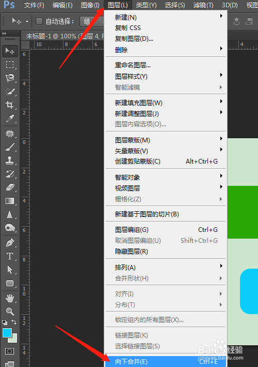The height and width of the screenshot is (367, 258).
Task: Click the pale green background color swatch
Action: point(14,340)
